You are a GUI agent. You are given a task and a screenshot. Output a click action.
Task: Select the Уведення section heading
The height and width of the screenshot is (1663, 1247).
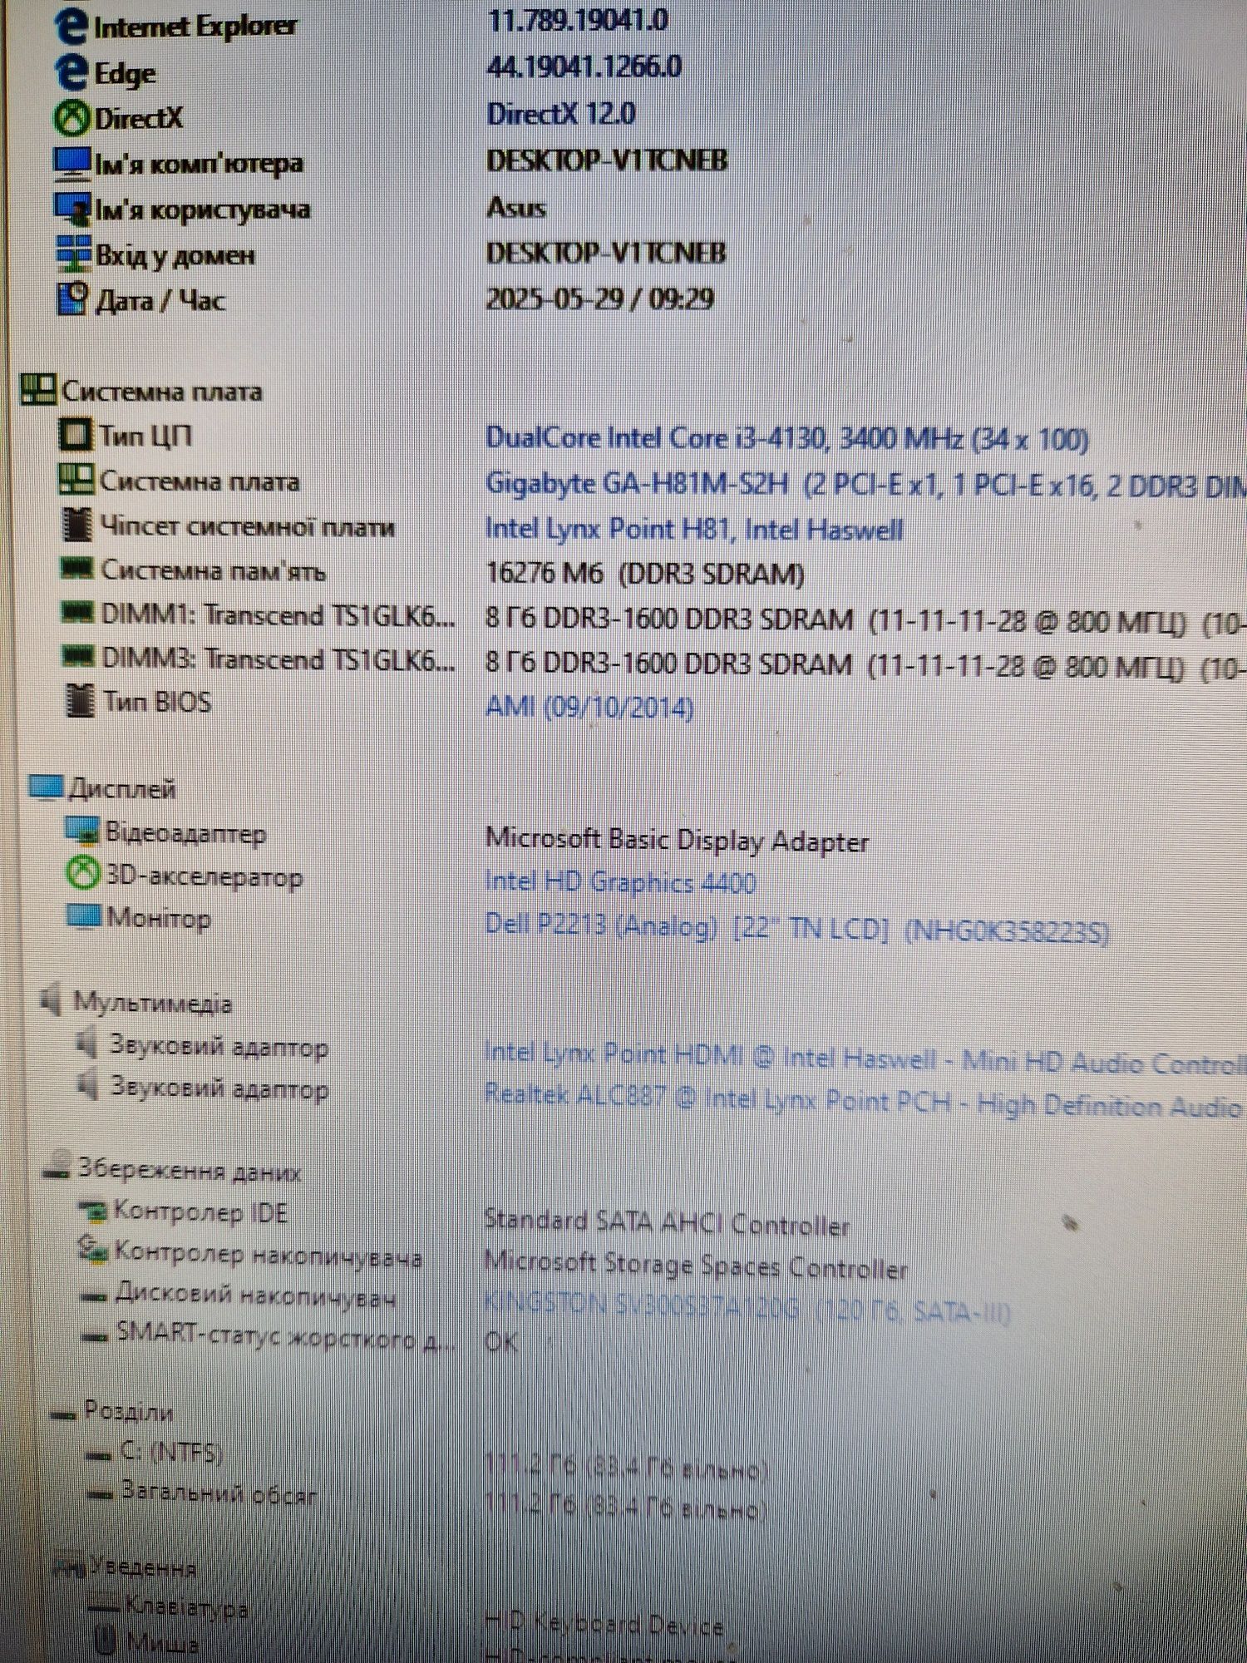tap(142, 1567)
